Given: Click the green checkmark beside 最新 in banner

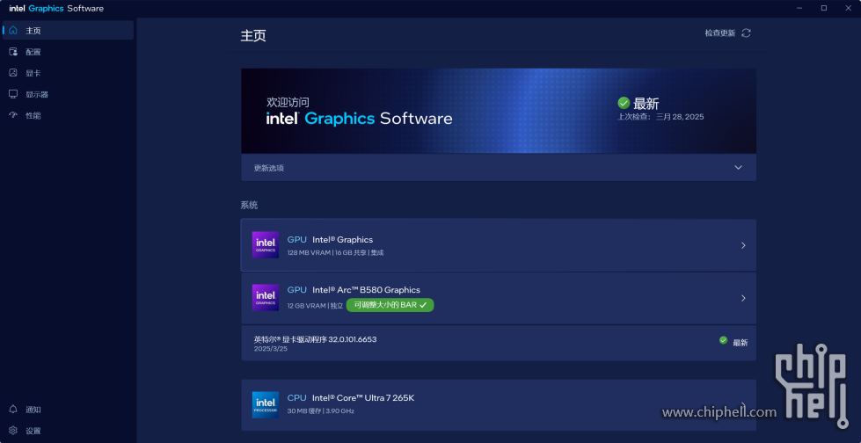Looking at the screenshot, I should pos(624,103).
